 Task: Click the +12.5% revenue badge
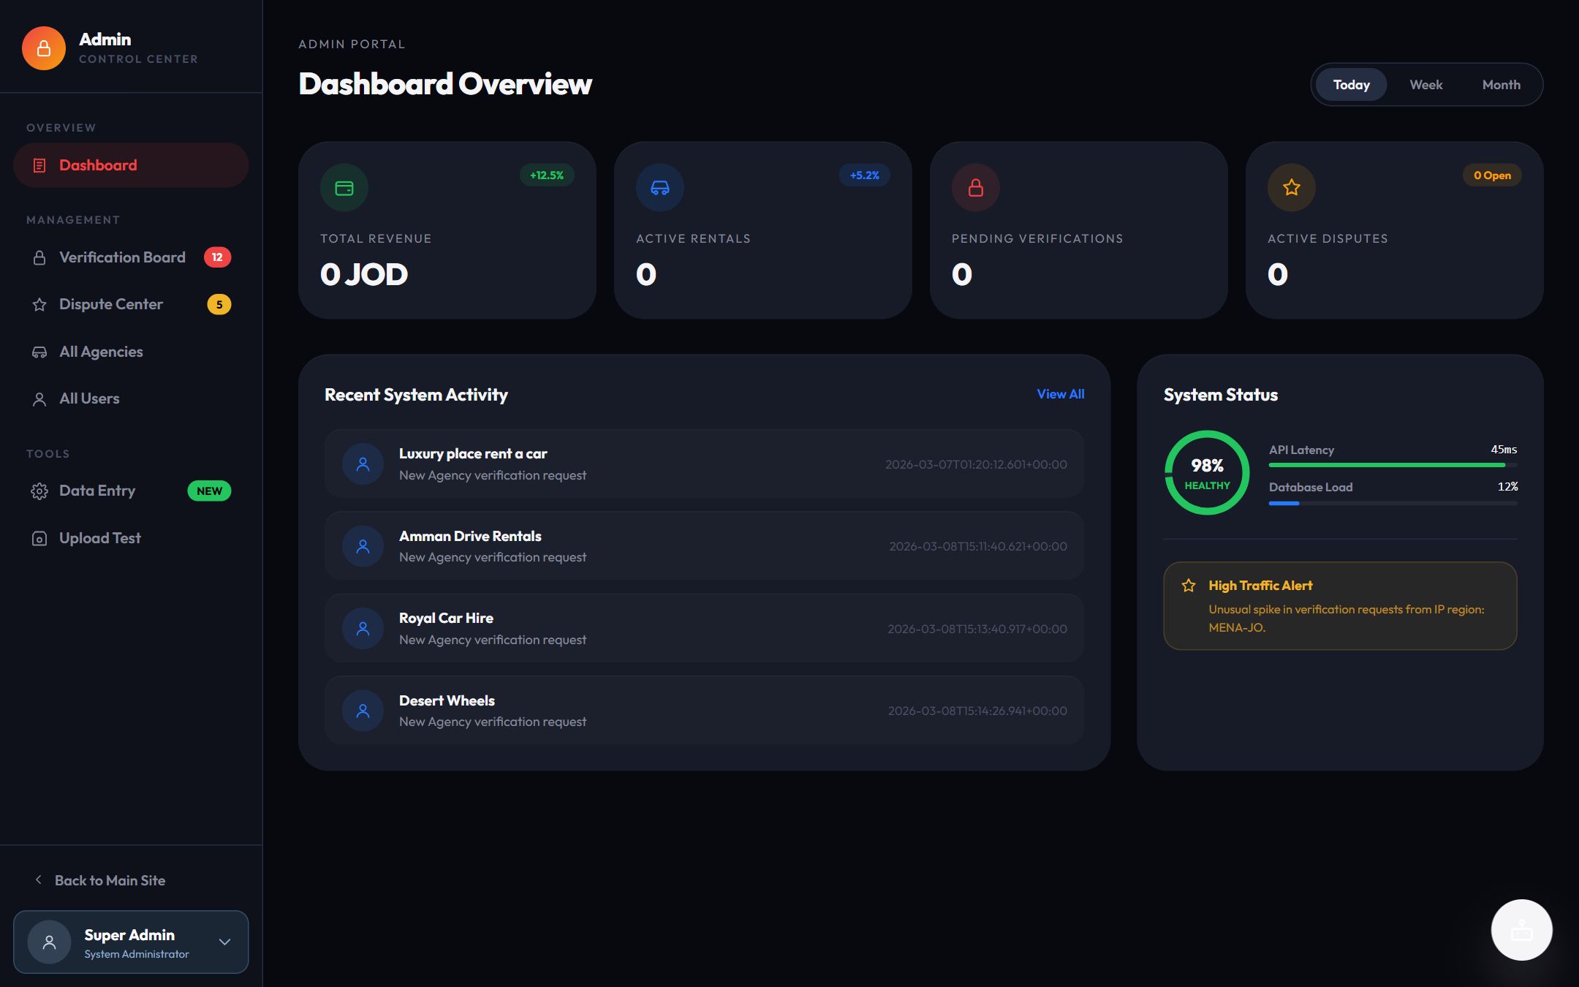pos(547,175)
